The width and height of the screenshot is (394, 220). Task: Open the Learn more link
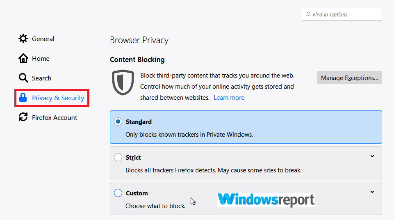229,98
